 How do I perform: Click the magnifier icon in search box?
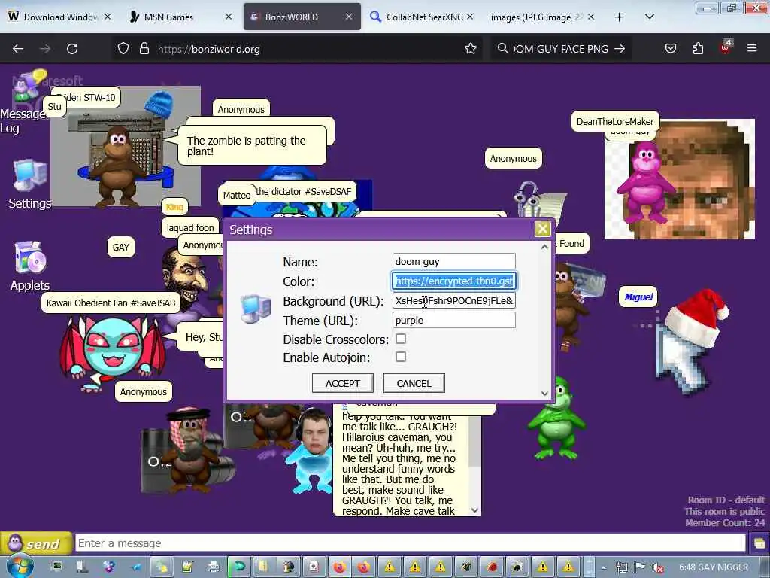pos(502,49)
